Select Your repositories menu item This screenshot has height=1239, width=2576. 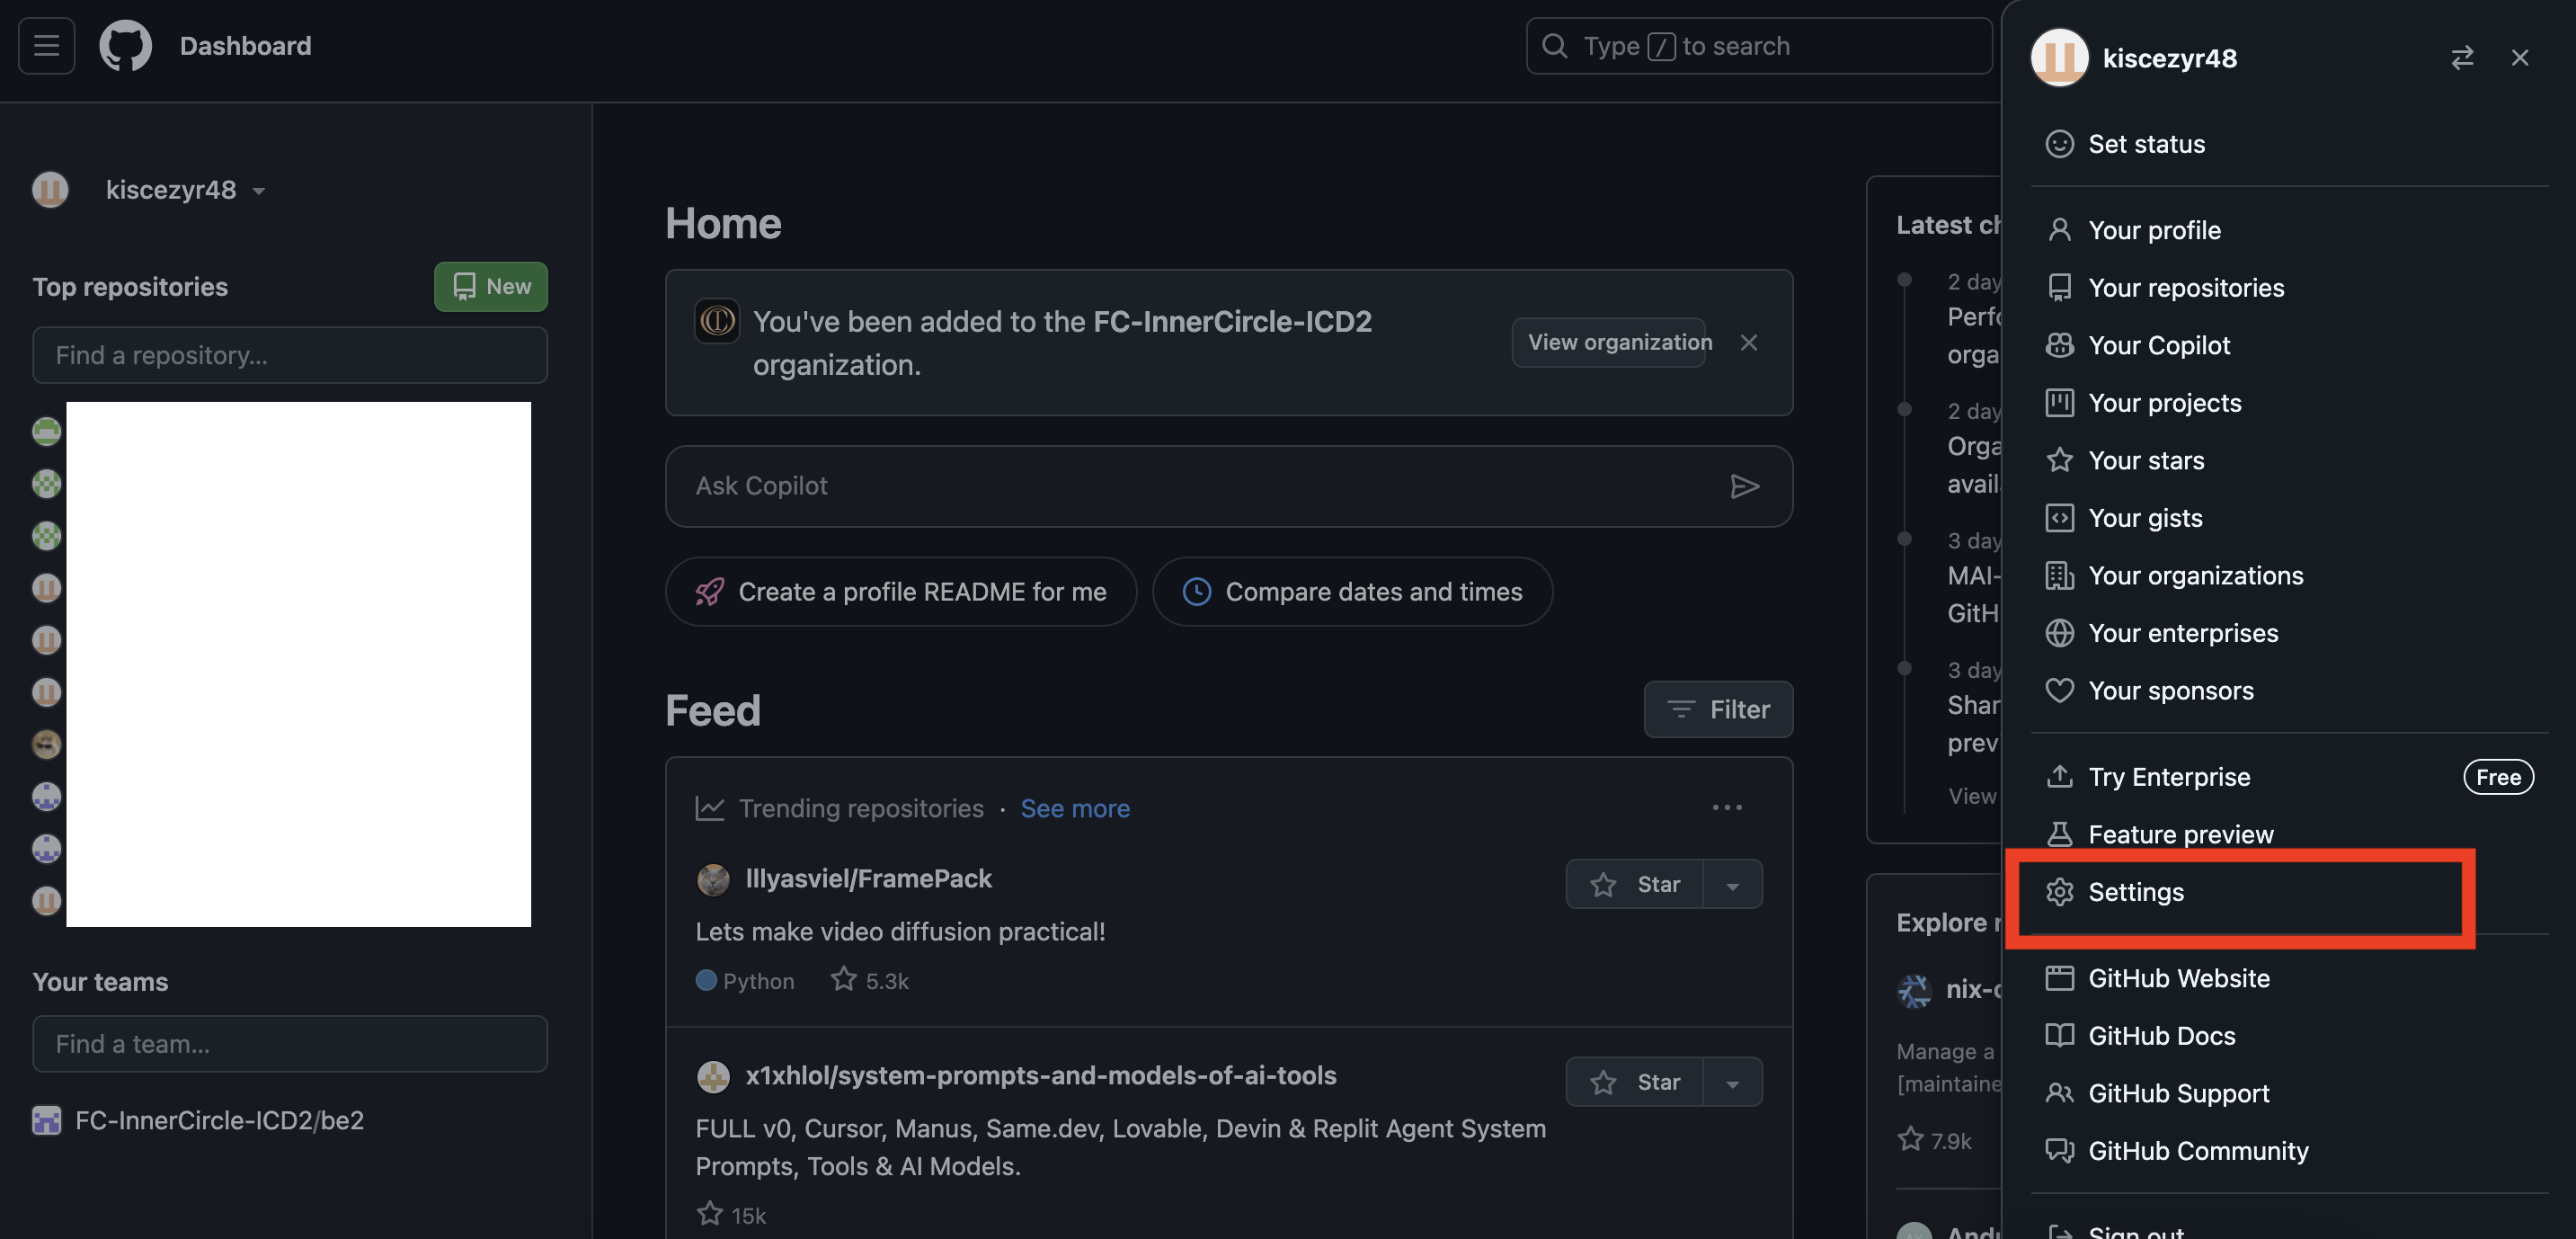(2289, 288)
